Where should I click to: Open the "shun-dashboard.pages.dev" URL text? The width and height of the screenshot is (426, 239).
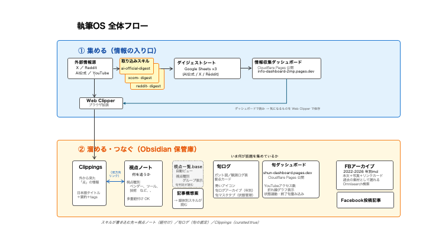[x=288, y=173]
